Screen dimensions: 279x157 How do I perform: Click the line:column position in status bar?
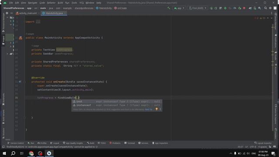[x=240, y=147]
